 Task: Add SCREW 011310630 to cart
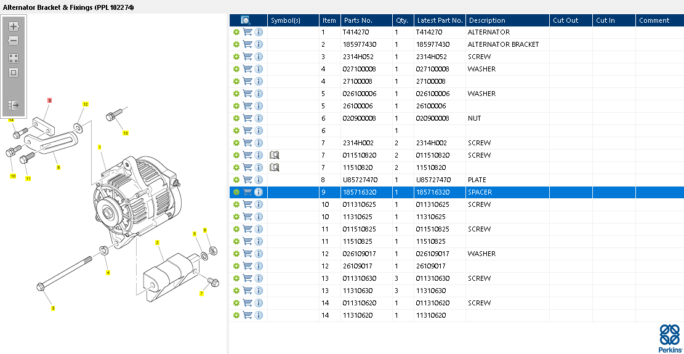tap(247, 278)
